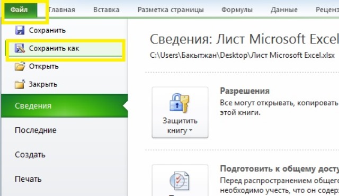Click the Открыть folder icon
Viewport: 339px width, 196px height.
[x=20, y=66]
